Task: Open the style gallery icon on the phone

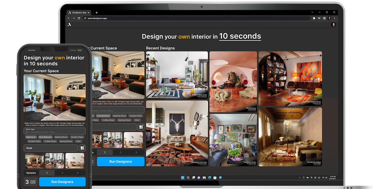Action: tap(82, 148)
